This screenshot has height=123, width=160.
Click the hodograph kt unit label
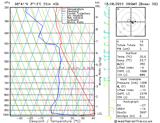pos(118,9)
